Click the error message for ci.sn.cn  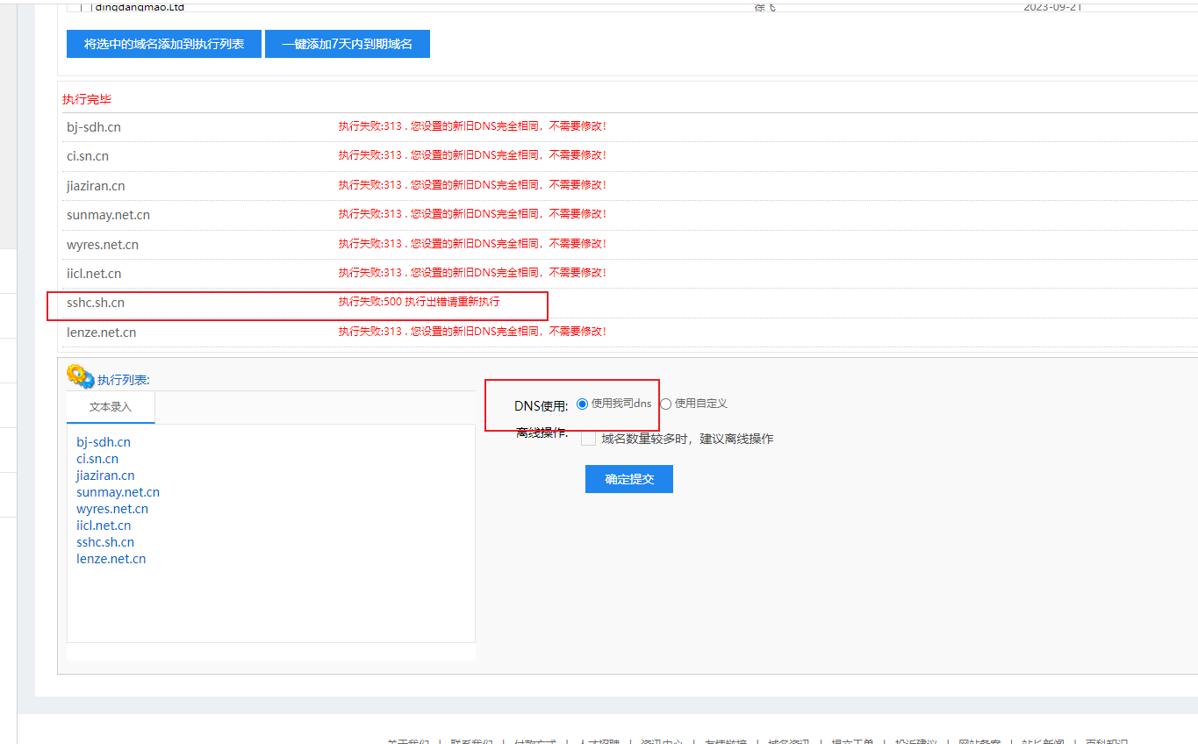coord(472,155)
